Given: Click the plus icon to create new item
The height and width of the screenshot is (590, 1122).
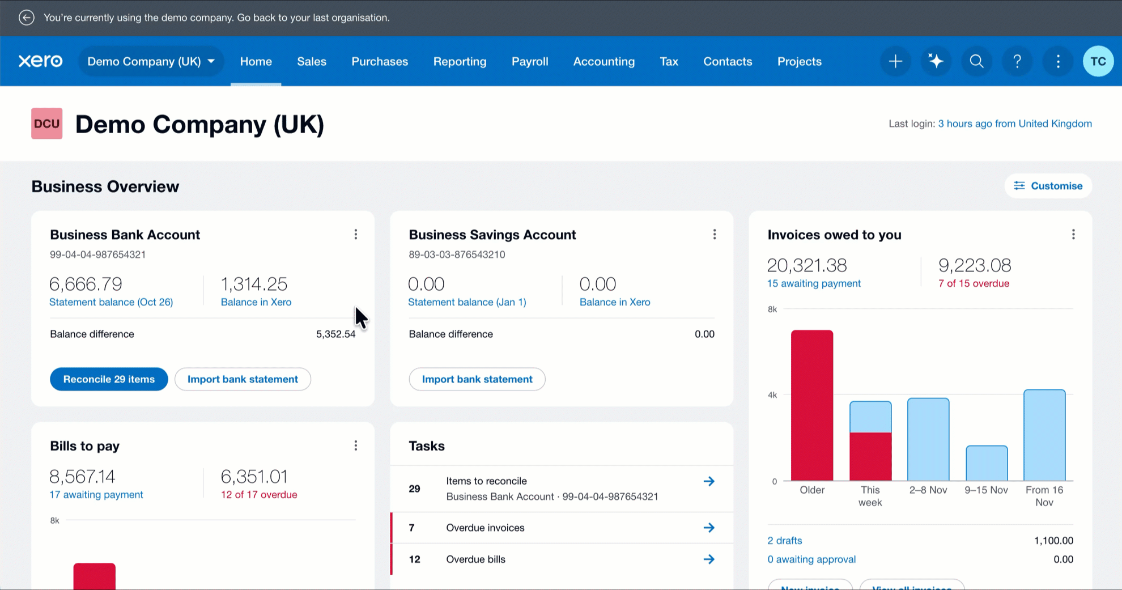Looking at the screenshot, I should pos(895,61).
